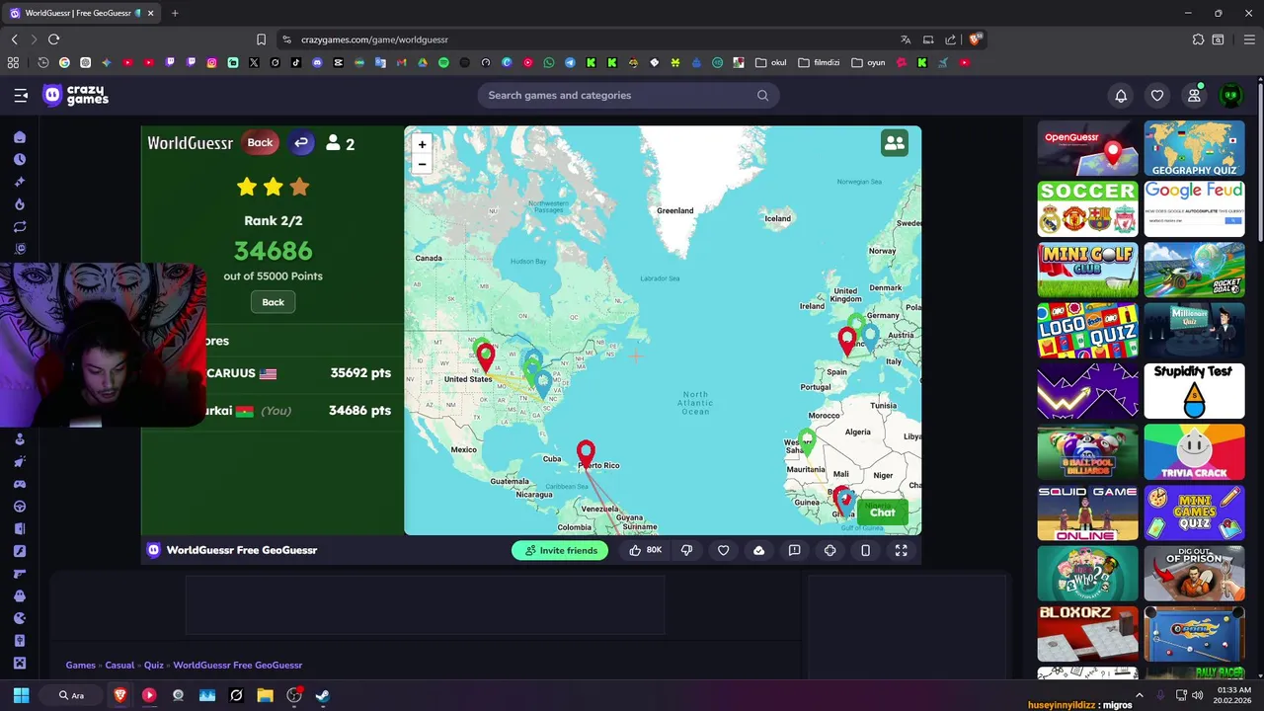Open the recently played clock icon
The width and height of the screenshot is (1264, 711).
(20, 159)
